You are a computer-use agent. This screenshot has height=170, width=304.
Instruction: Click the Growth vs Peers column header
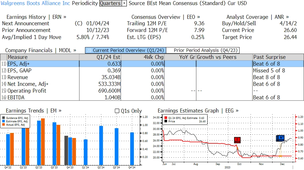pos(224,57)
